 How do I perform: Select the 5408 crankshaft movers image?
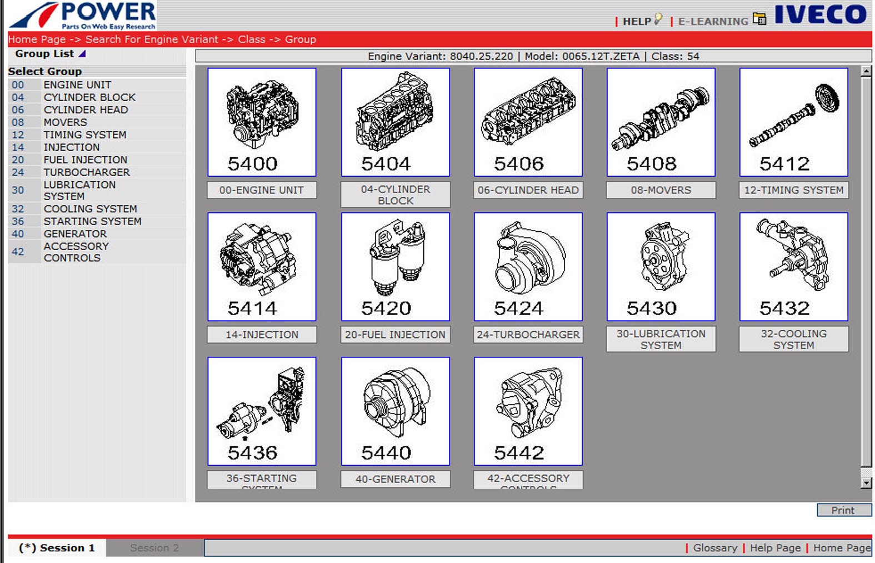661,122
